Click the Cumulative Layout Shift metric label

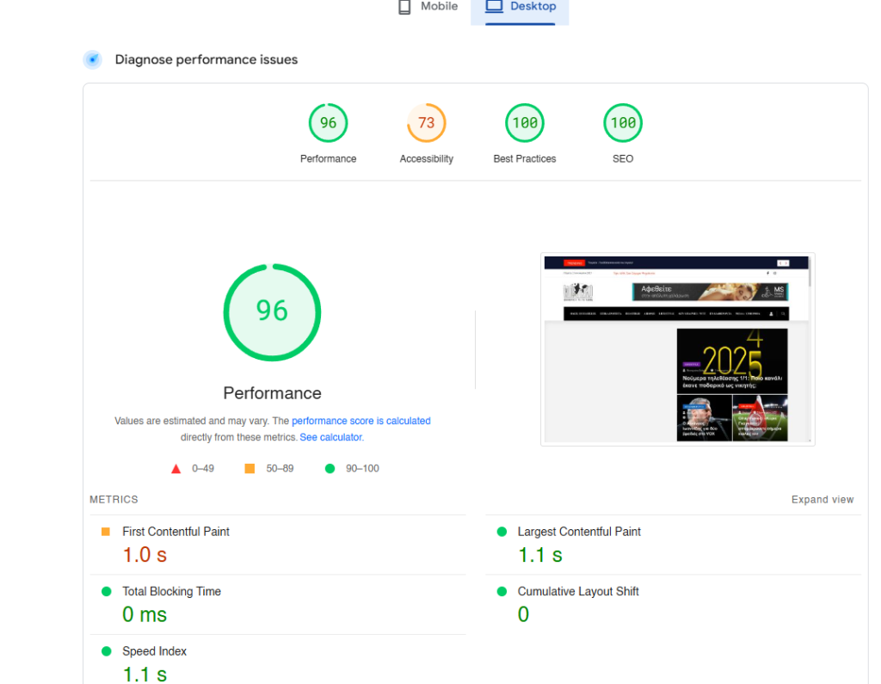(578, 591)
